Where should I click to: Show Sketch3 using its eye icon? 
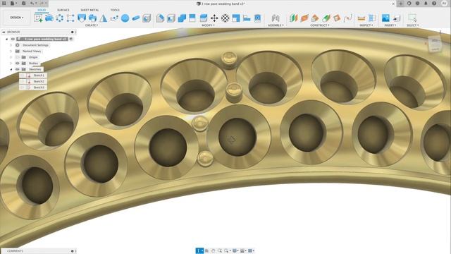23,87
